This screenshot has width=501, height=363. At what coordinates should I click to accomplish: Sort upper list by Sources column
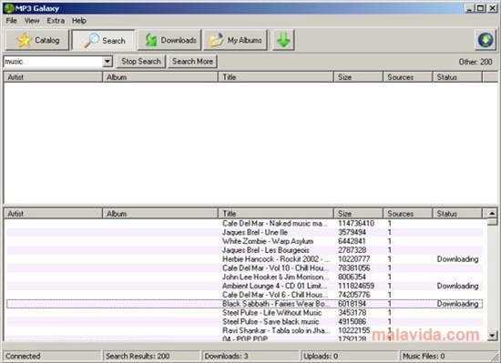(408, 77)
